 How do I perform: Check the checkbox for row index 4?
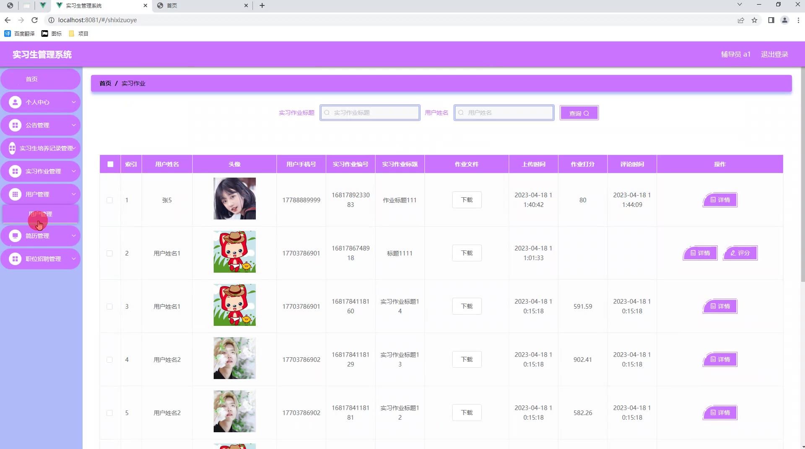pyautogui.click(x=109, y=360)
